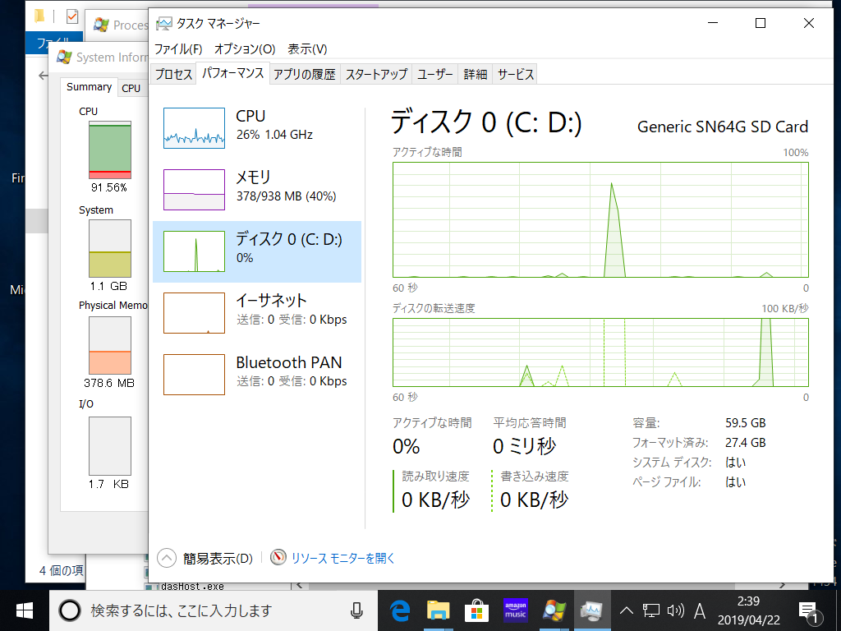841x631 pixels.
Task: Switch to the ユーザー tab
Action: (435, 74)
